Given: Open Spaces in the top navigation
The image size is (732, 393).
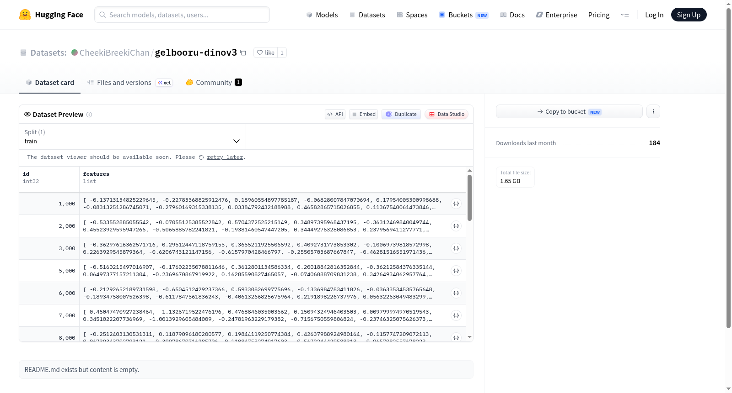Looking at the screenshot, I should [412, 15].
